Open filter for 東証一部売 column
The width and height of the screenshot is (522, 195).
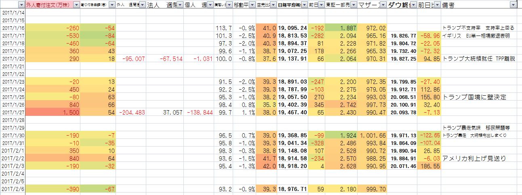(x=353, y=5)
